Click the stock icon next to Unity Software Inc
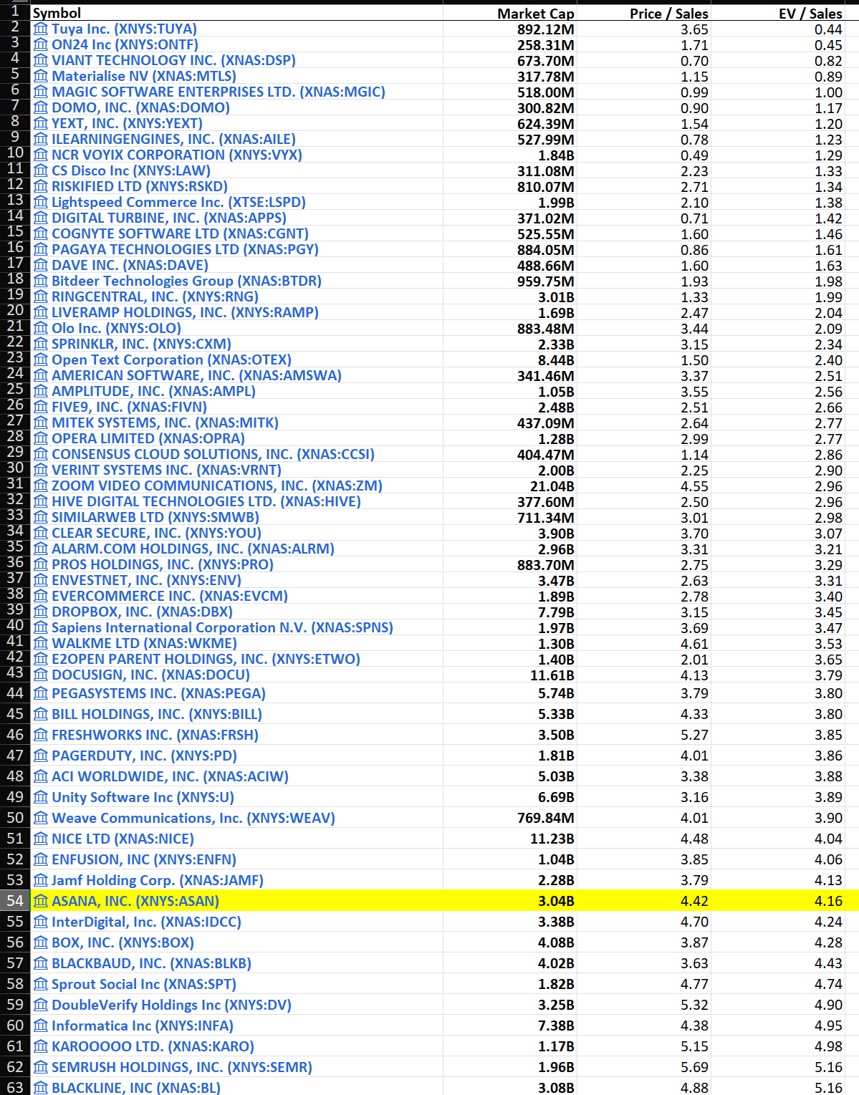 tap(41, 797)
